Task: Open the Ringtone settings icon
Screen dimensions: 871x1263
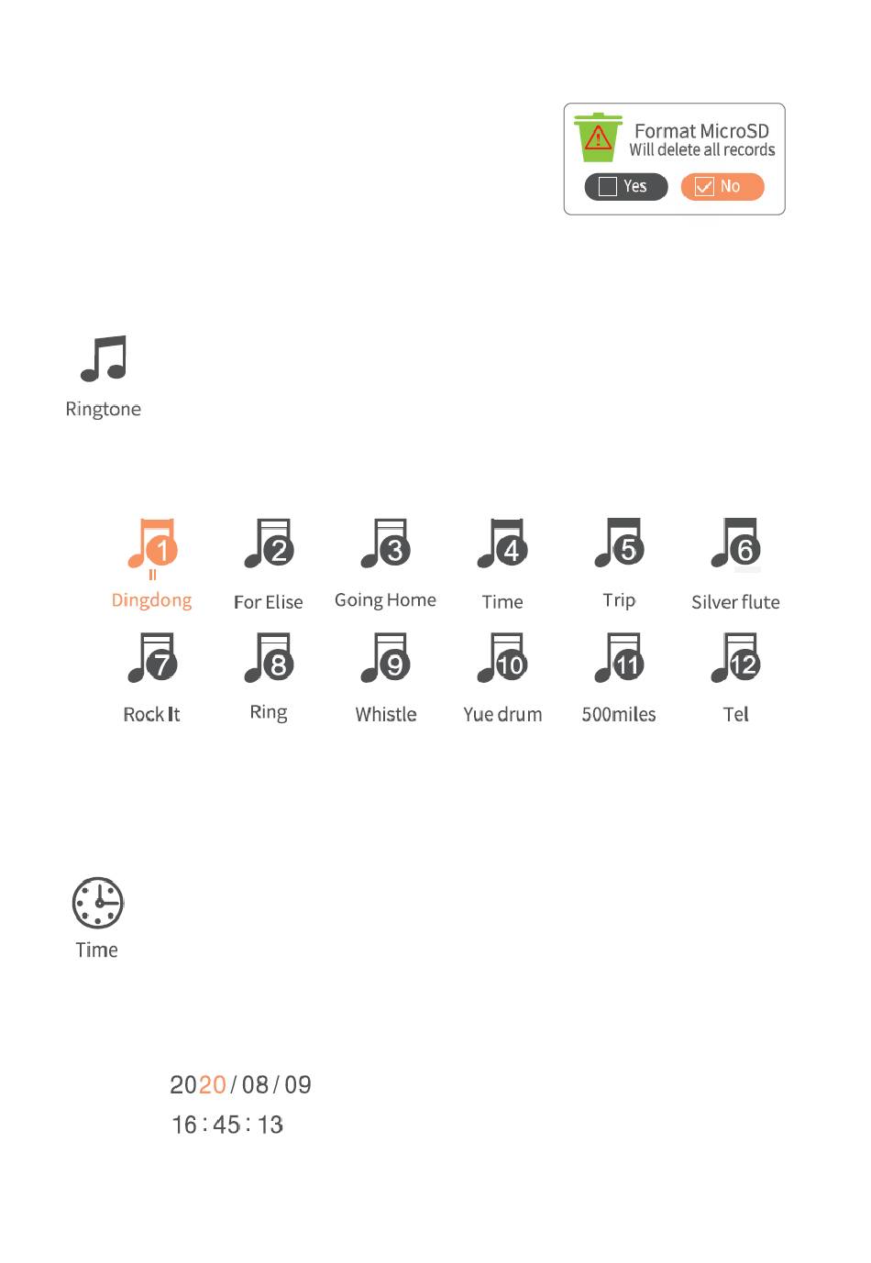Action: (104, 358)
